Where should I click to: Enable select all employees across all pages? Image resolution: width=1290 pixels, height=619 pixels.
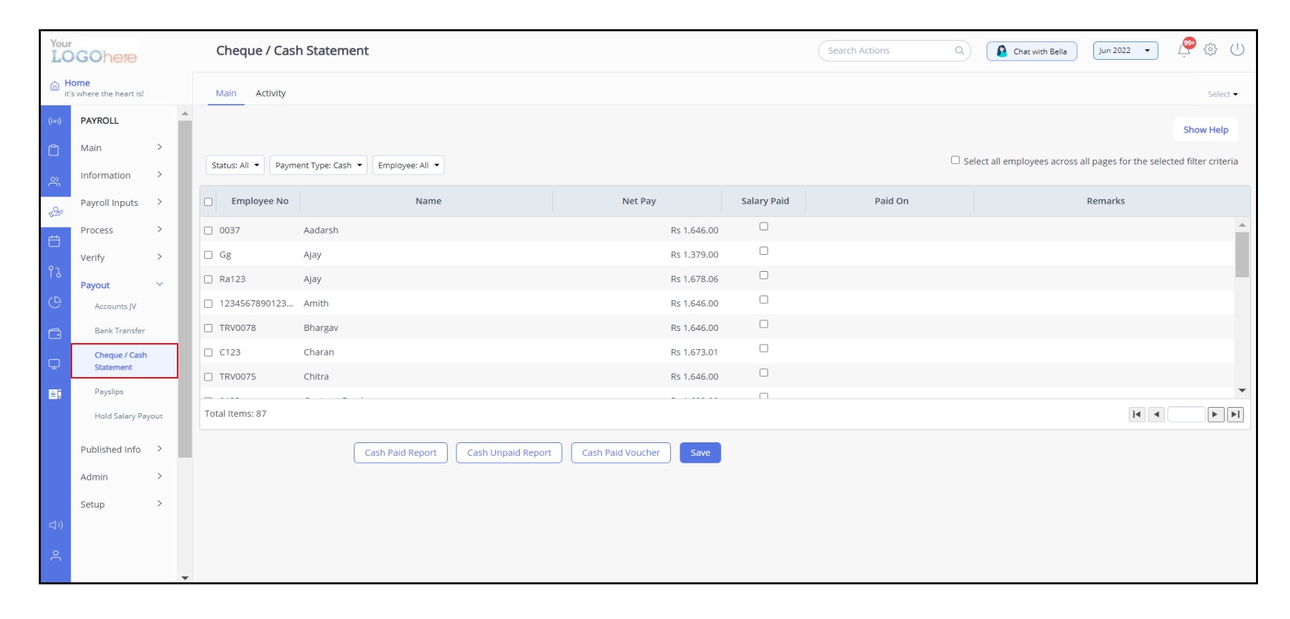pos(954,160)
